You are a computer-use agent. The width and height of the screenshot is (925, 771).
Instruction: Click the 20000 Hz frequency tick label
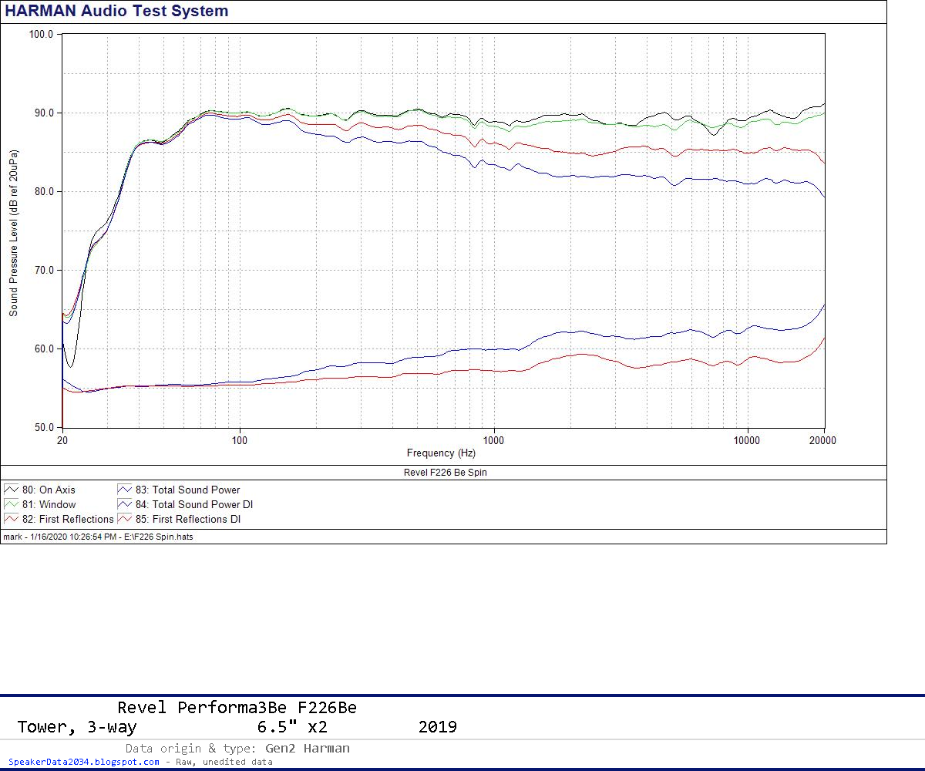(822, 440)
